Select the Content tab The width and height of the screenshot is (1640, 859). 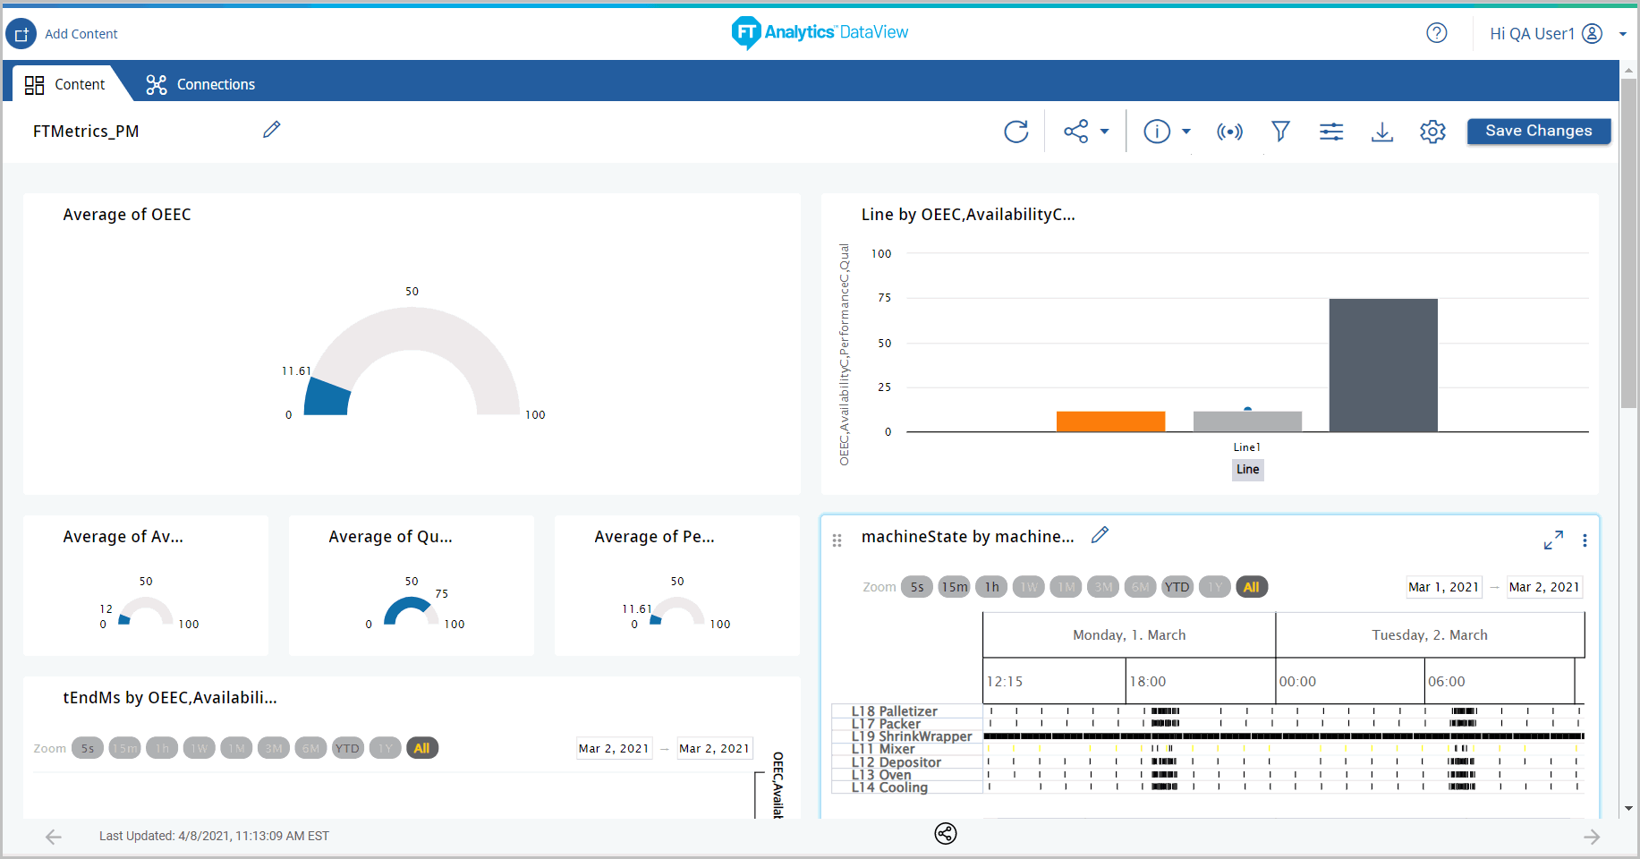(x=65, y=84)
